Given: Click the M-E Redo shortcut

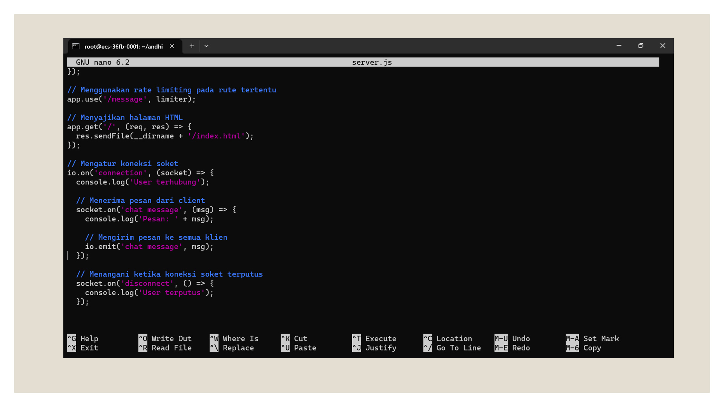Looking at the screenshot, I should pyautogui.click(x=512, y=348).
